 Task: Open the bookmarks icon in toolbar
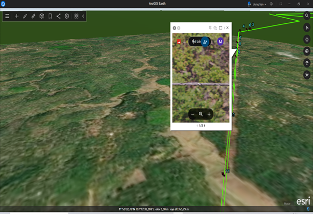tap(50, 16)
